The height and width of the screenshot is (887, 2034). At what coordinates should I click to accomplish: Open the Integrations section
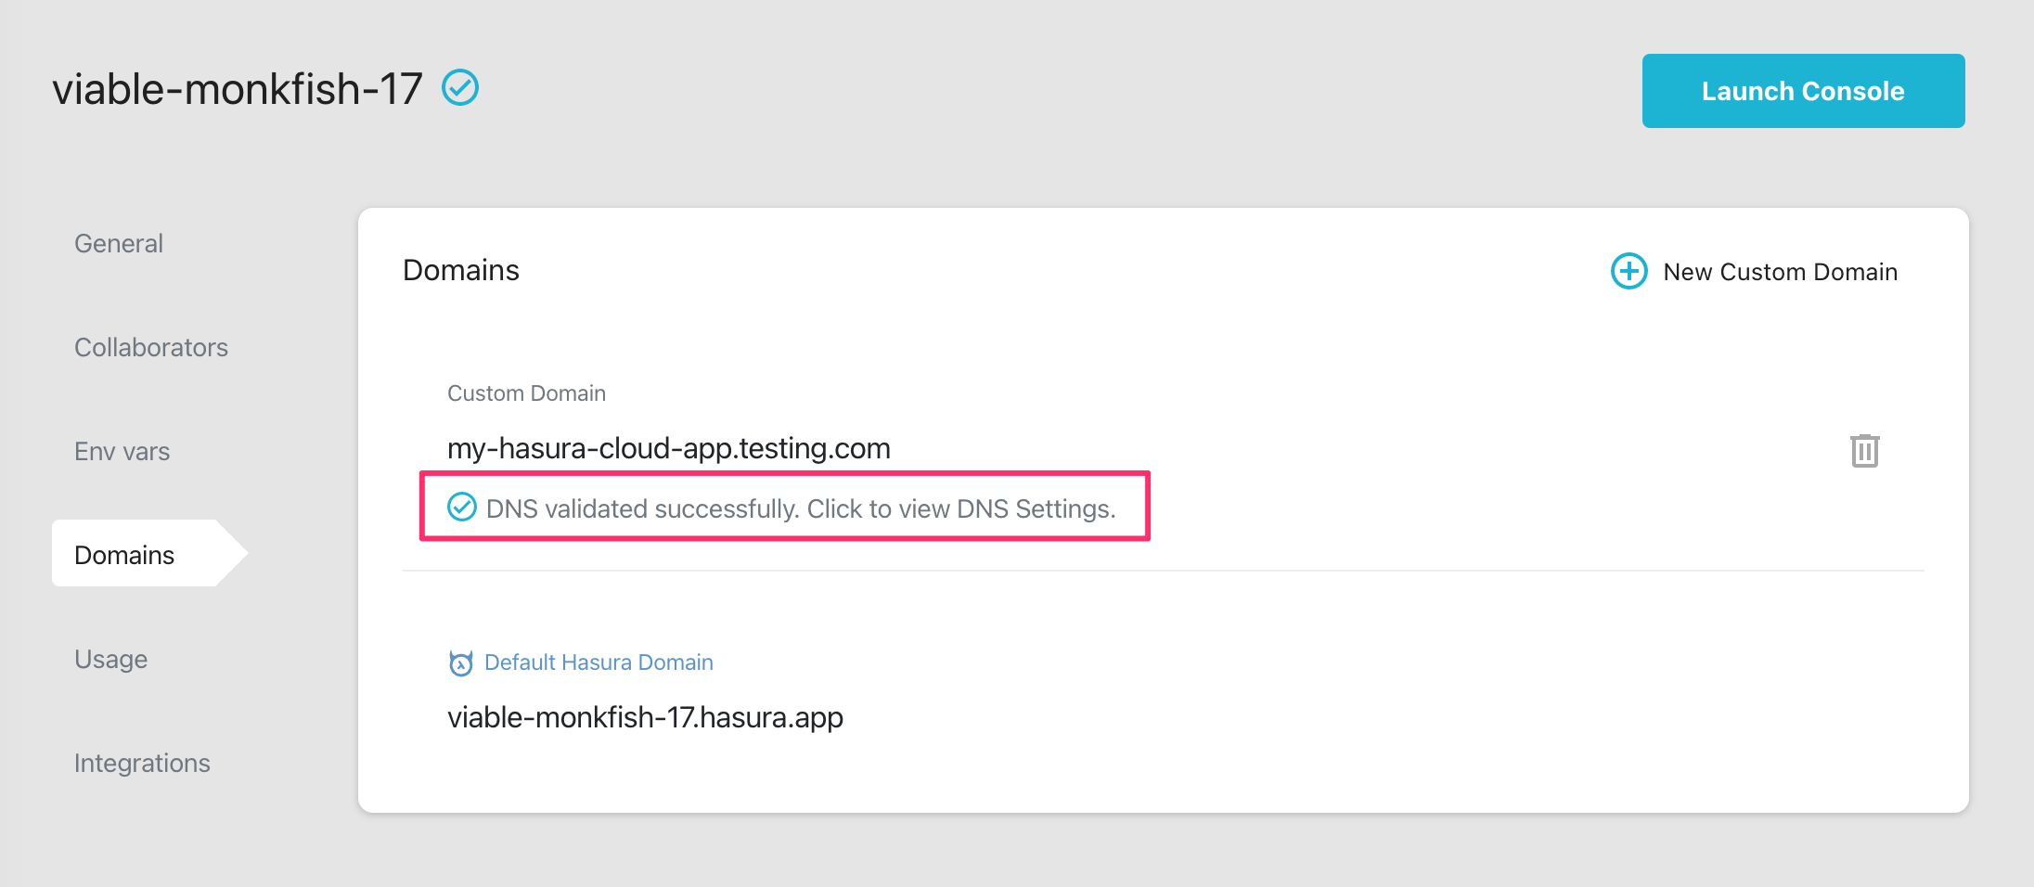click(x=142, y=763)
